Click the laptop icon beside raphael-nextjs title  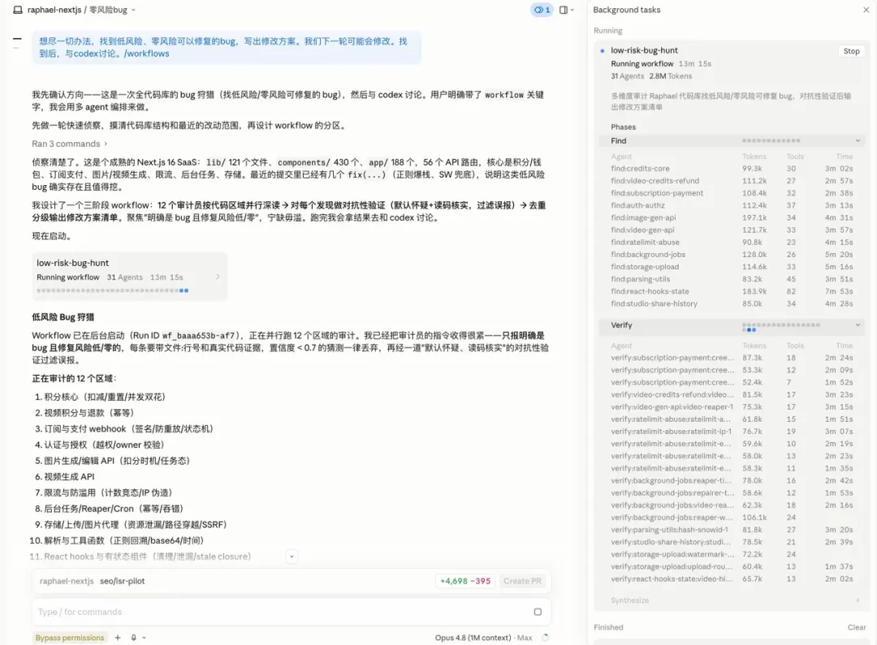point(18,10)
